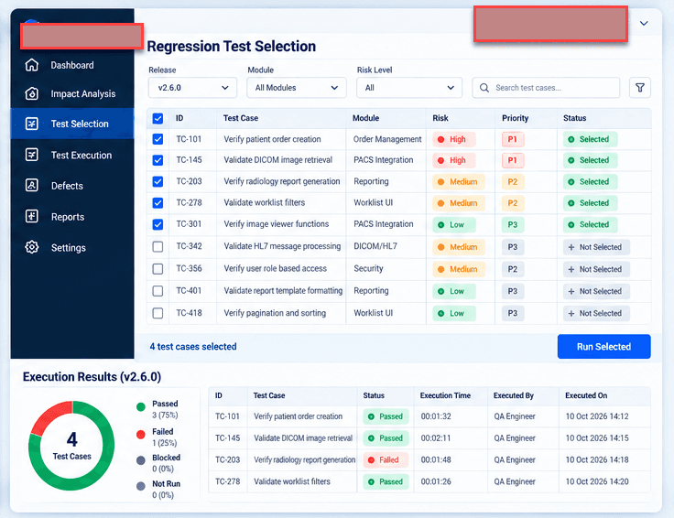Click the Medium risk badge for TC-203
Image resolution: width=674 pixels, height=518 pixels.
(459, 182)
